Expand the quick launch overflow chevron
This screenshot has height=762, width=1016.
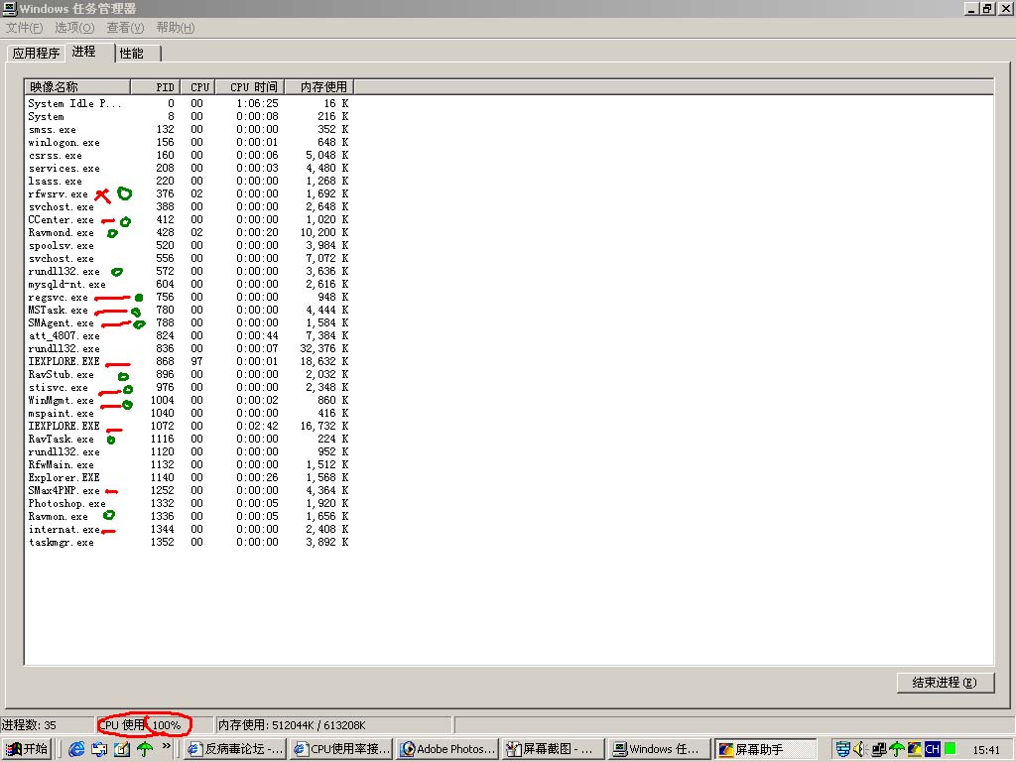(167, 746)
